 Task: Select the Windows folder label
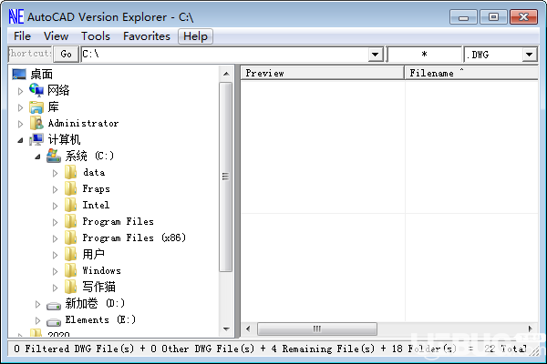click(x=101, y=270)
